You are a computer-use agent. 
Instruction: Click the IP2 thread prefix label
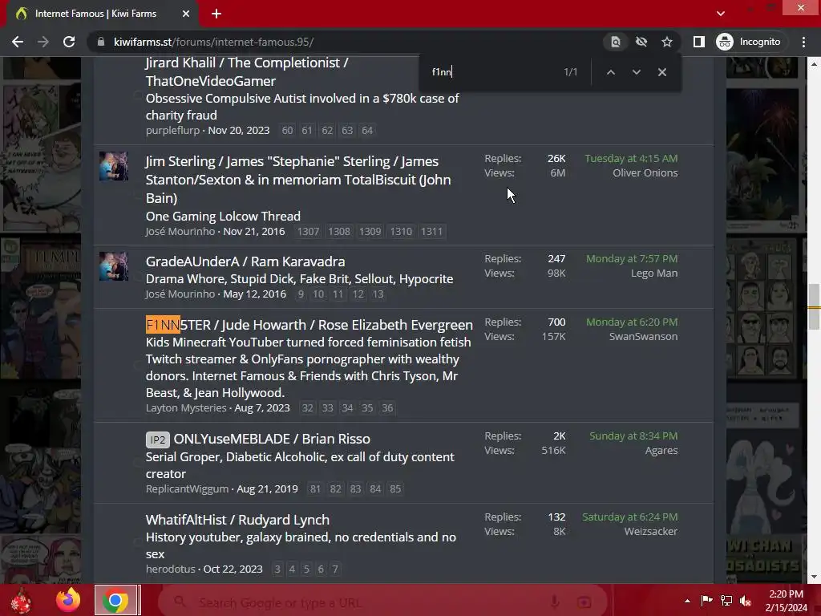coord(158,440)
